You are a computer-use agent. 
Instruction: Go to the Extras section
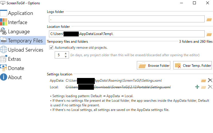pos(23,59)
